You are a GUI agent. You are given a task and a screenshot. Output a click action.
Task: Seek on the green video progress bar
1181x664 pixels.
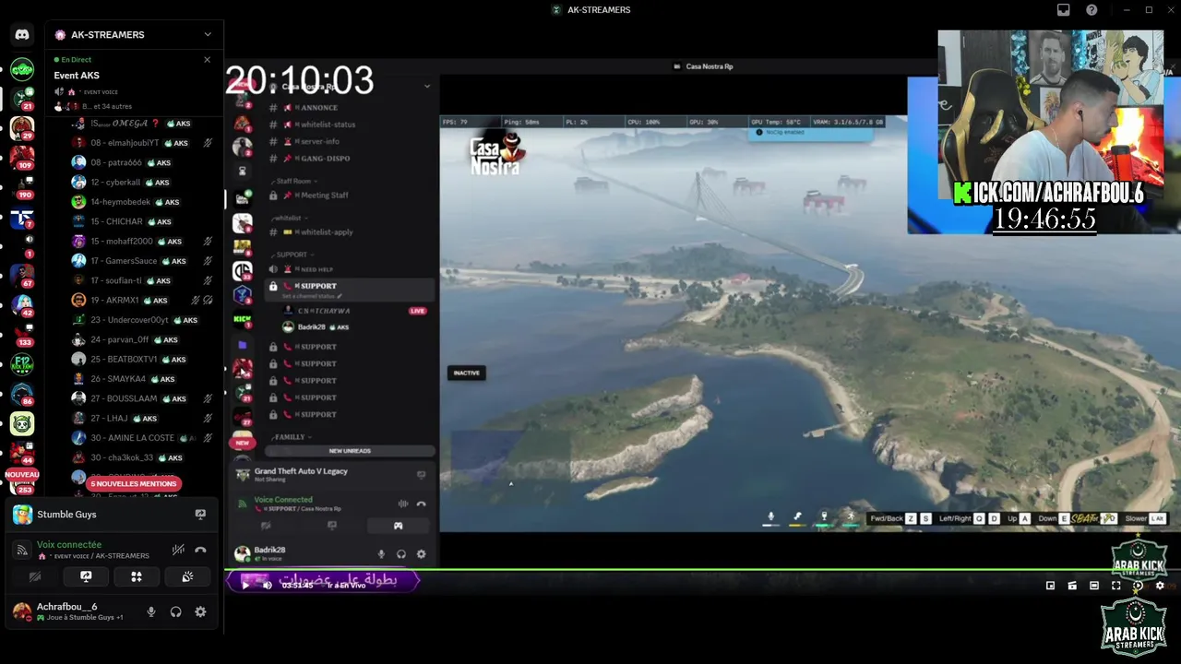click(703, 570)
